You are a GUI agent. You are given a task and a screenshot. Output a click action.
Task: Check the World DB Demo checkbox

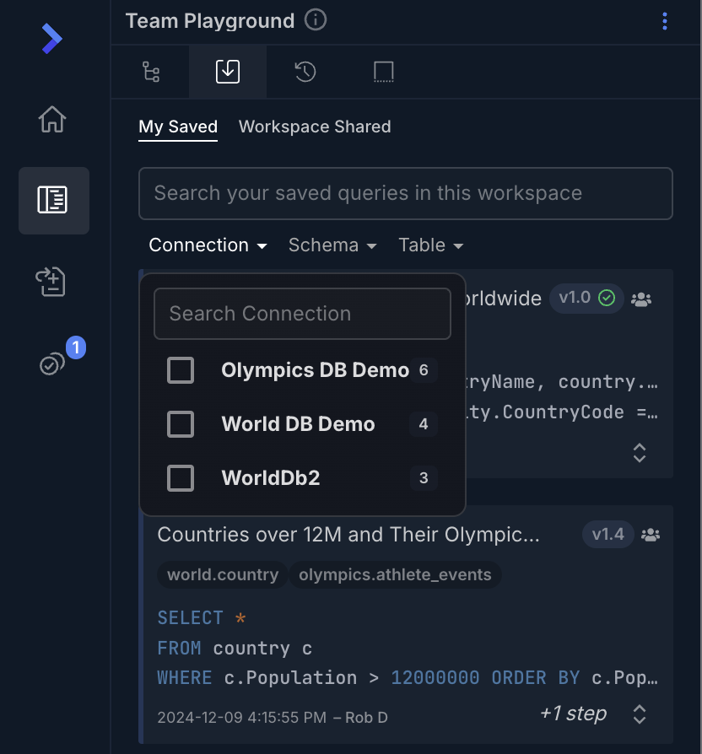181,424
